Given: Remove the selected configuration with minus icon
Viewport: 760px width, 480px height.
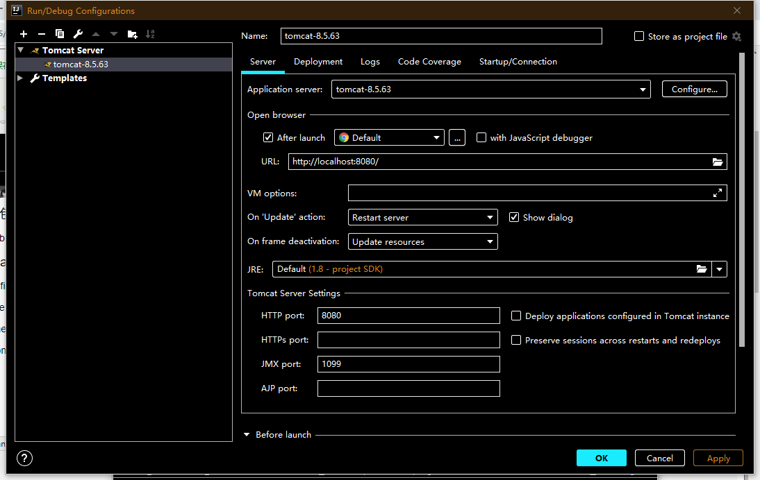Looking at the screenshot, I should (x=42, y=34).
